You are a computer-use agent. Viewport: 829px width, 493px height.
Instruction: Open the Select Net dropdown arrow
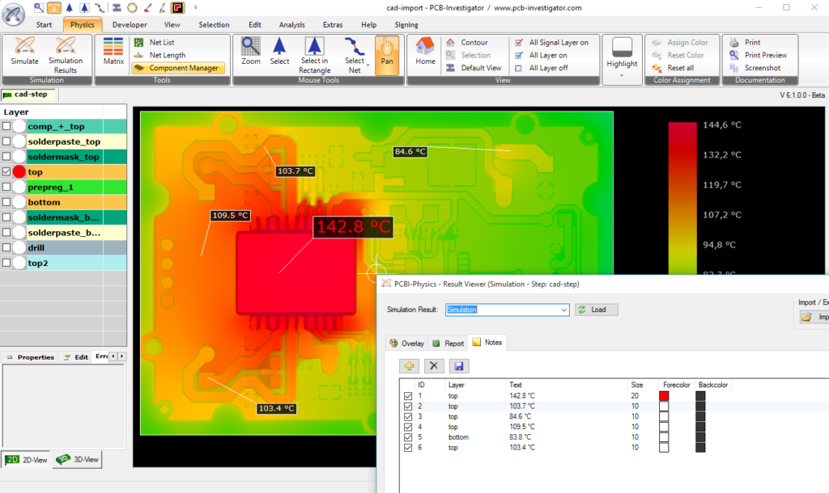tap(368, 65)
